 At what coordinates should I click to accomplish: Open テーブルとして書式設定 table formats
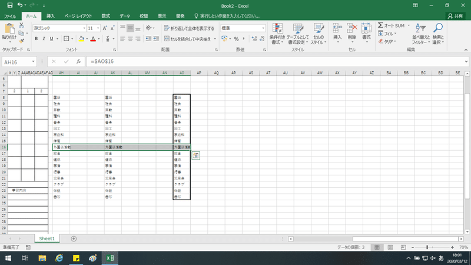pos(298,34)
